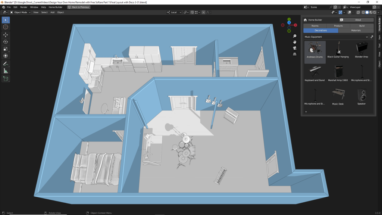Pick the Annotate pencil tool
The image size is (382, 215).
pos(6,64)
